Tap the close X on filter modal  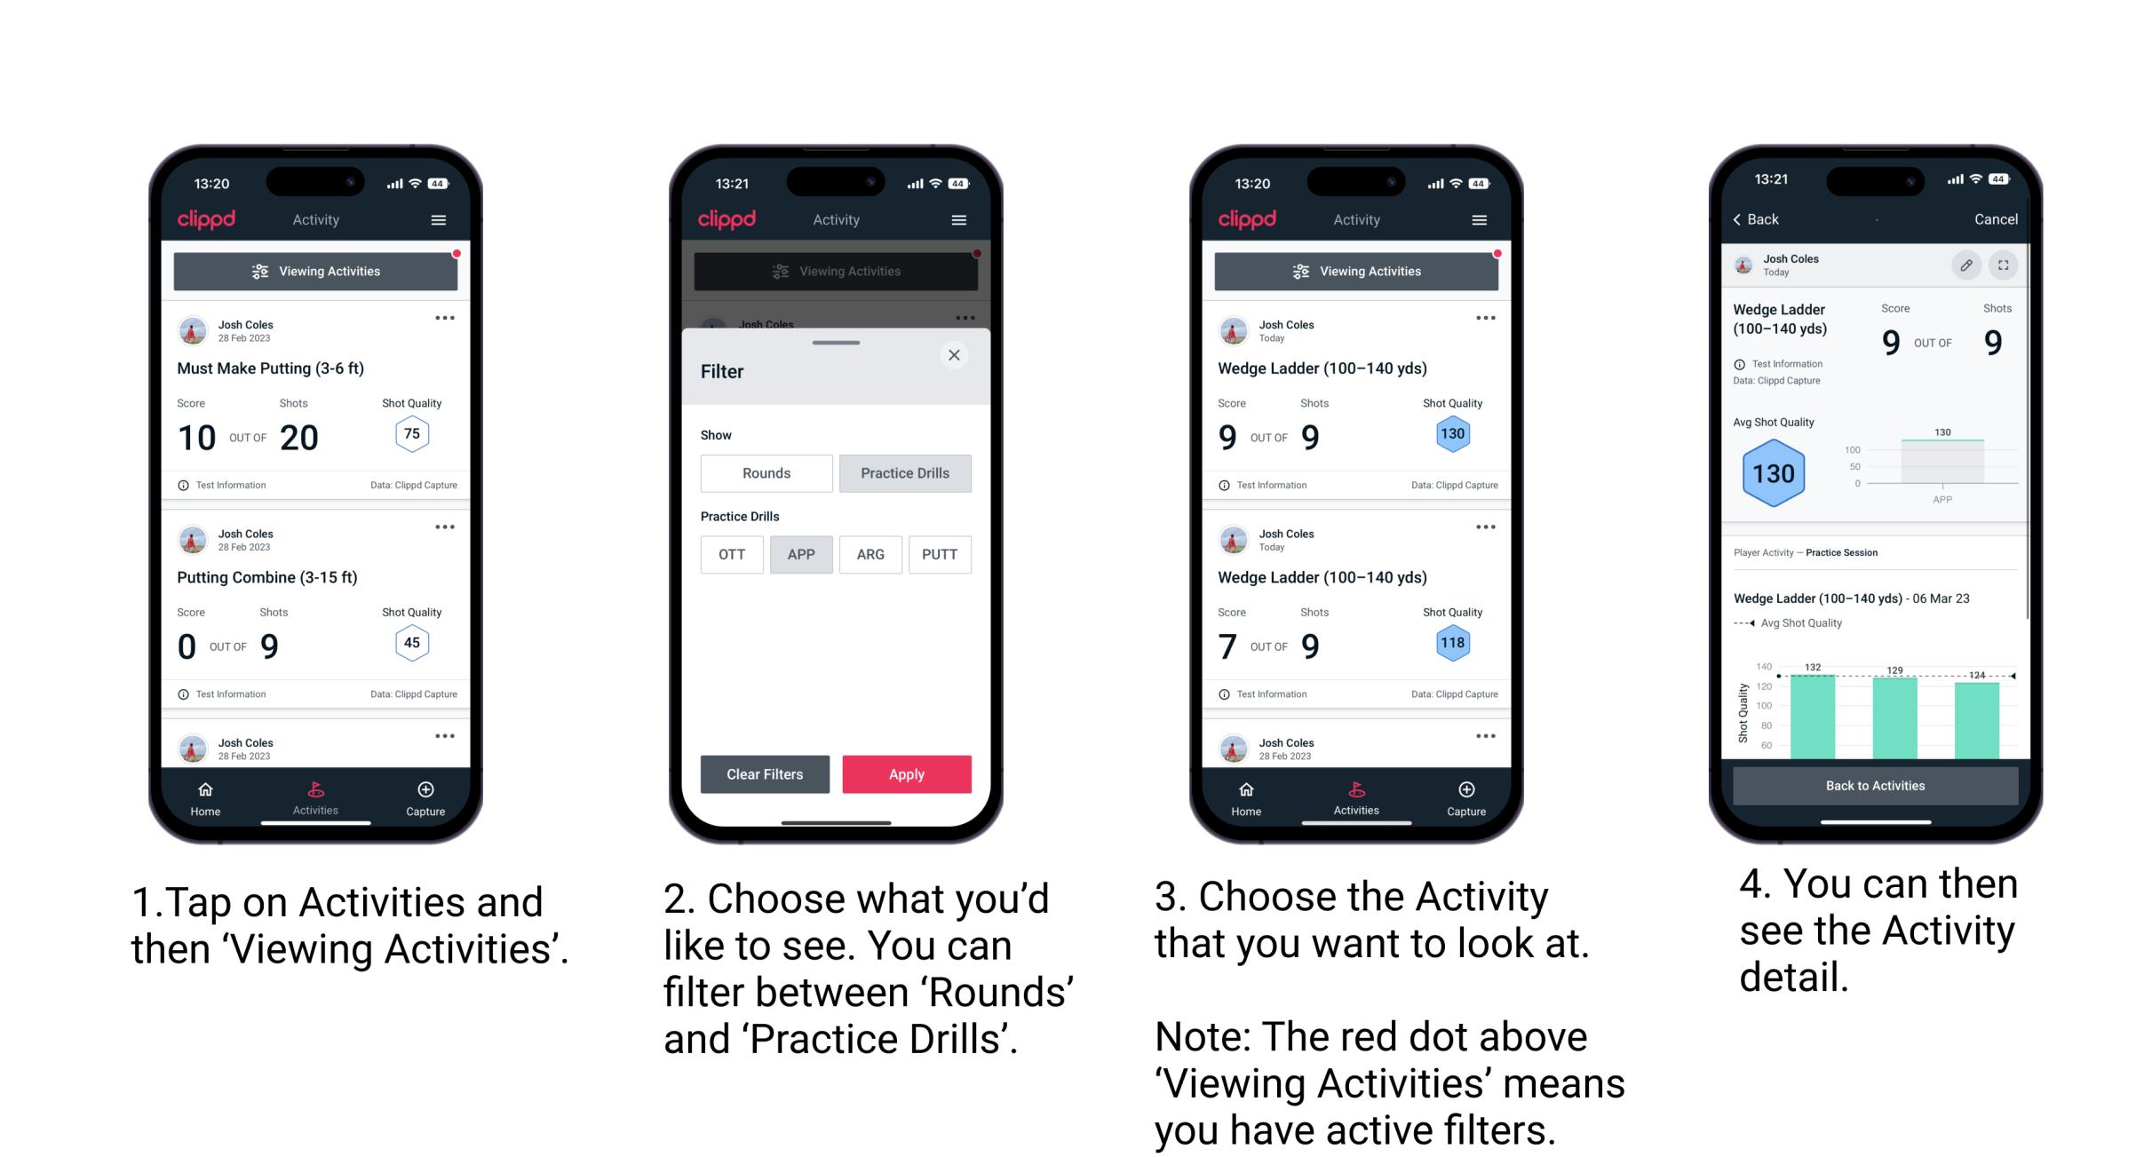point(957,355)
